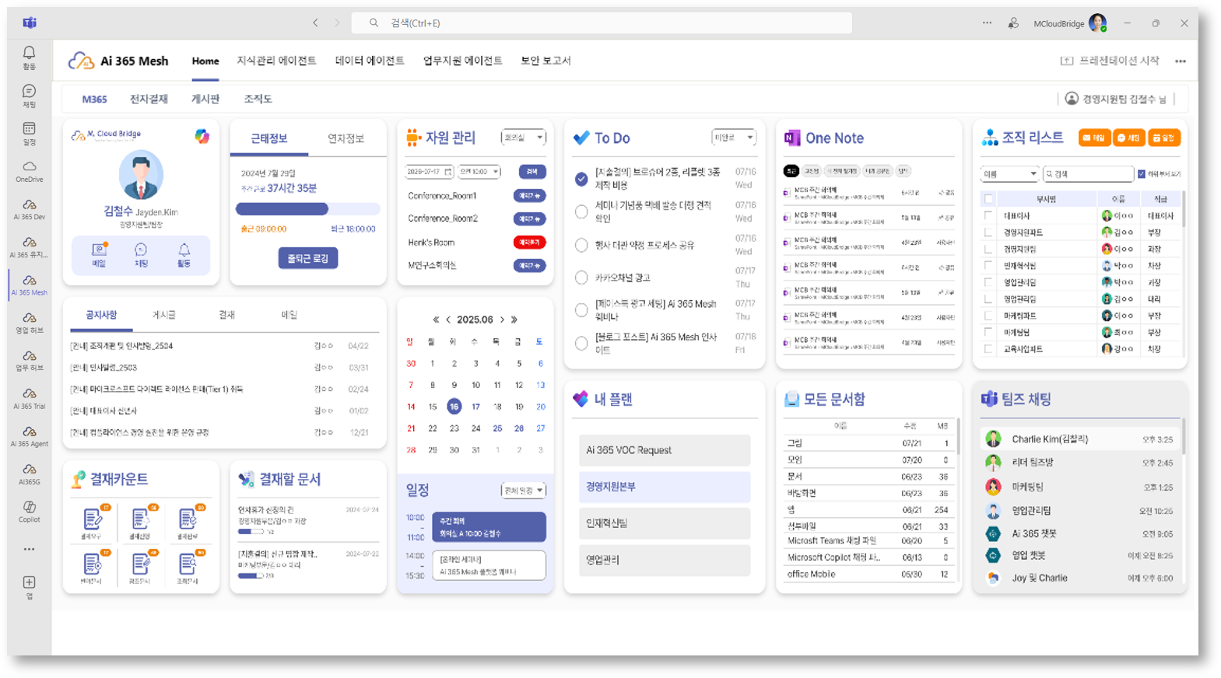Click orange 메일 button in 조직 리스트

tap(1094, 138)
